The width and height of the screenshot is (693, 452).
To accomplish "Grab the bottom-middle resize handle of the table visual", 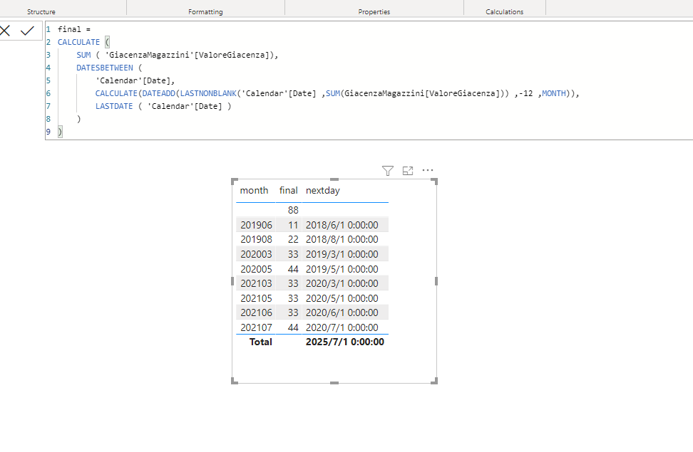I will 334,383.
